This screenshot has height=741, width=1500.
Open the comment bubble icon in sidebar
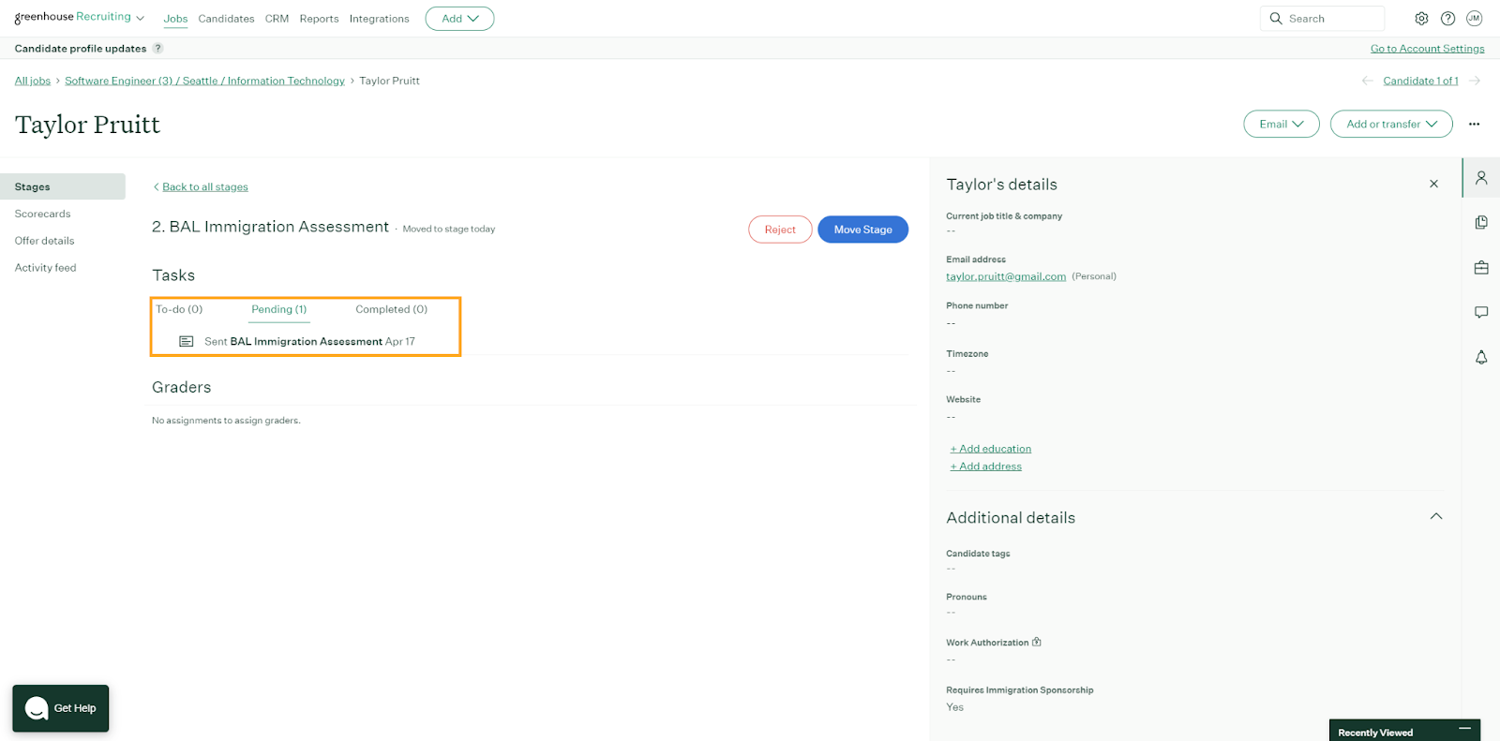point(1481,312)
